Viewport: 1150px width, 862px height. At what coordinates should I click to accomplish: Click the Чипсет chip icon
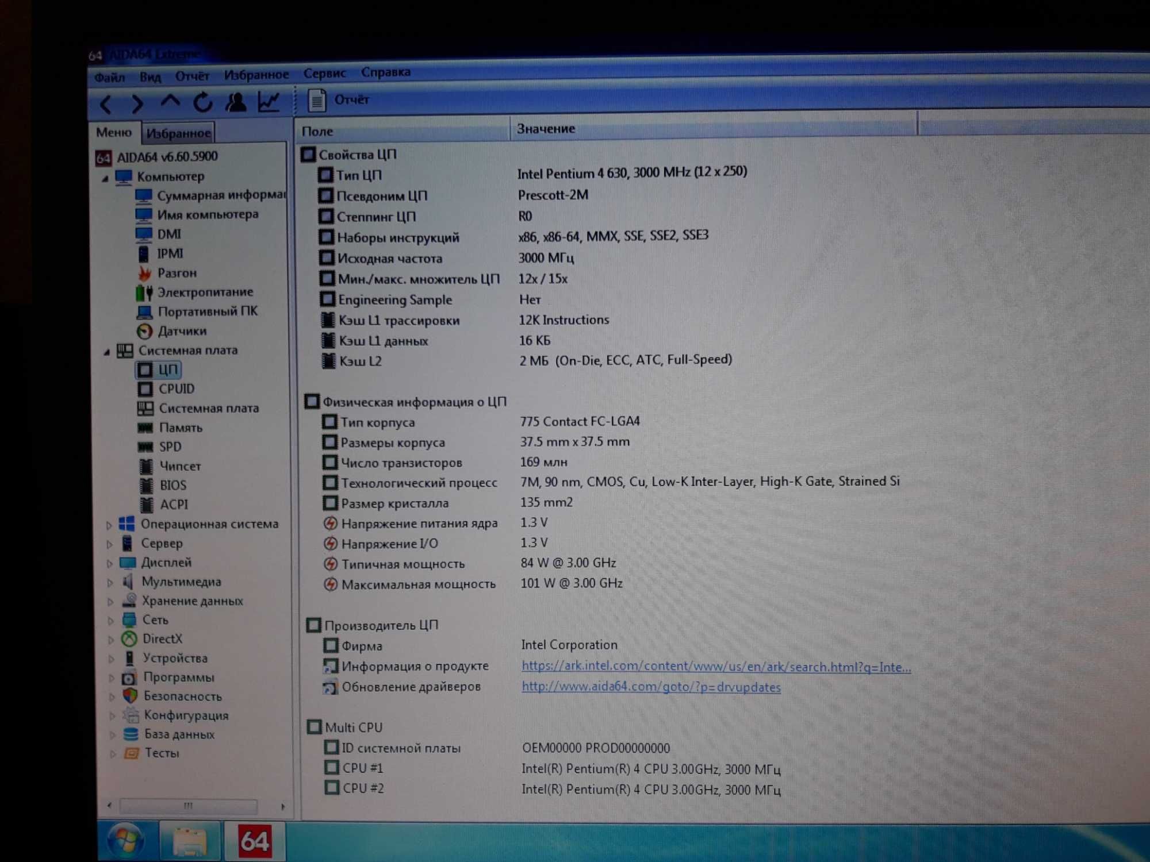click(x=147, y=466)
